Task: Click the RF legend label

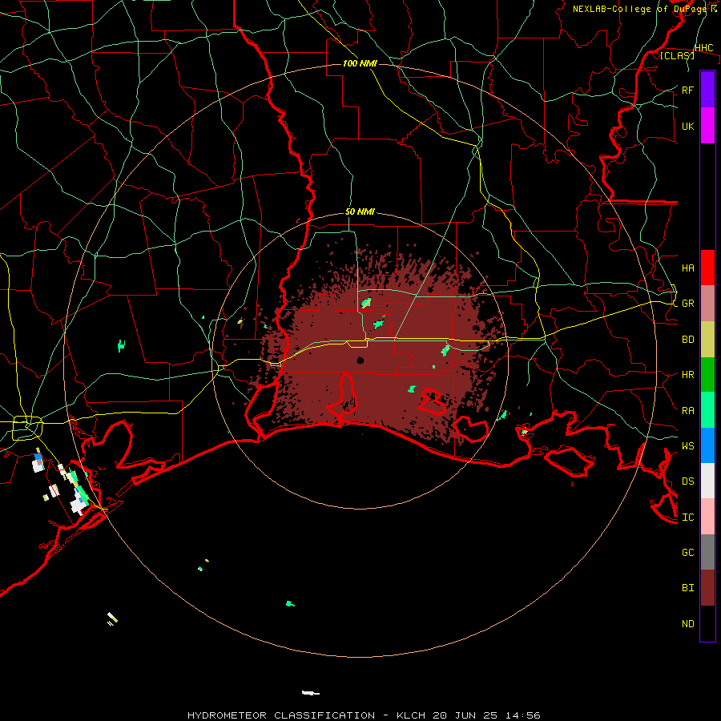Action: 687,90
